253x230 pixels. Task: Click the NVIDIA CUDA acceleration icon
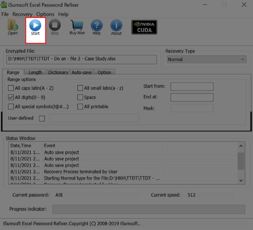144,27
